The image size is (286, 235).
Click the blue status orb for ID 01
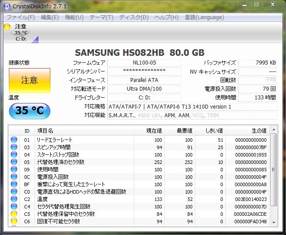coord(14,140)
